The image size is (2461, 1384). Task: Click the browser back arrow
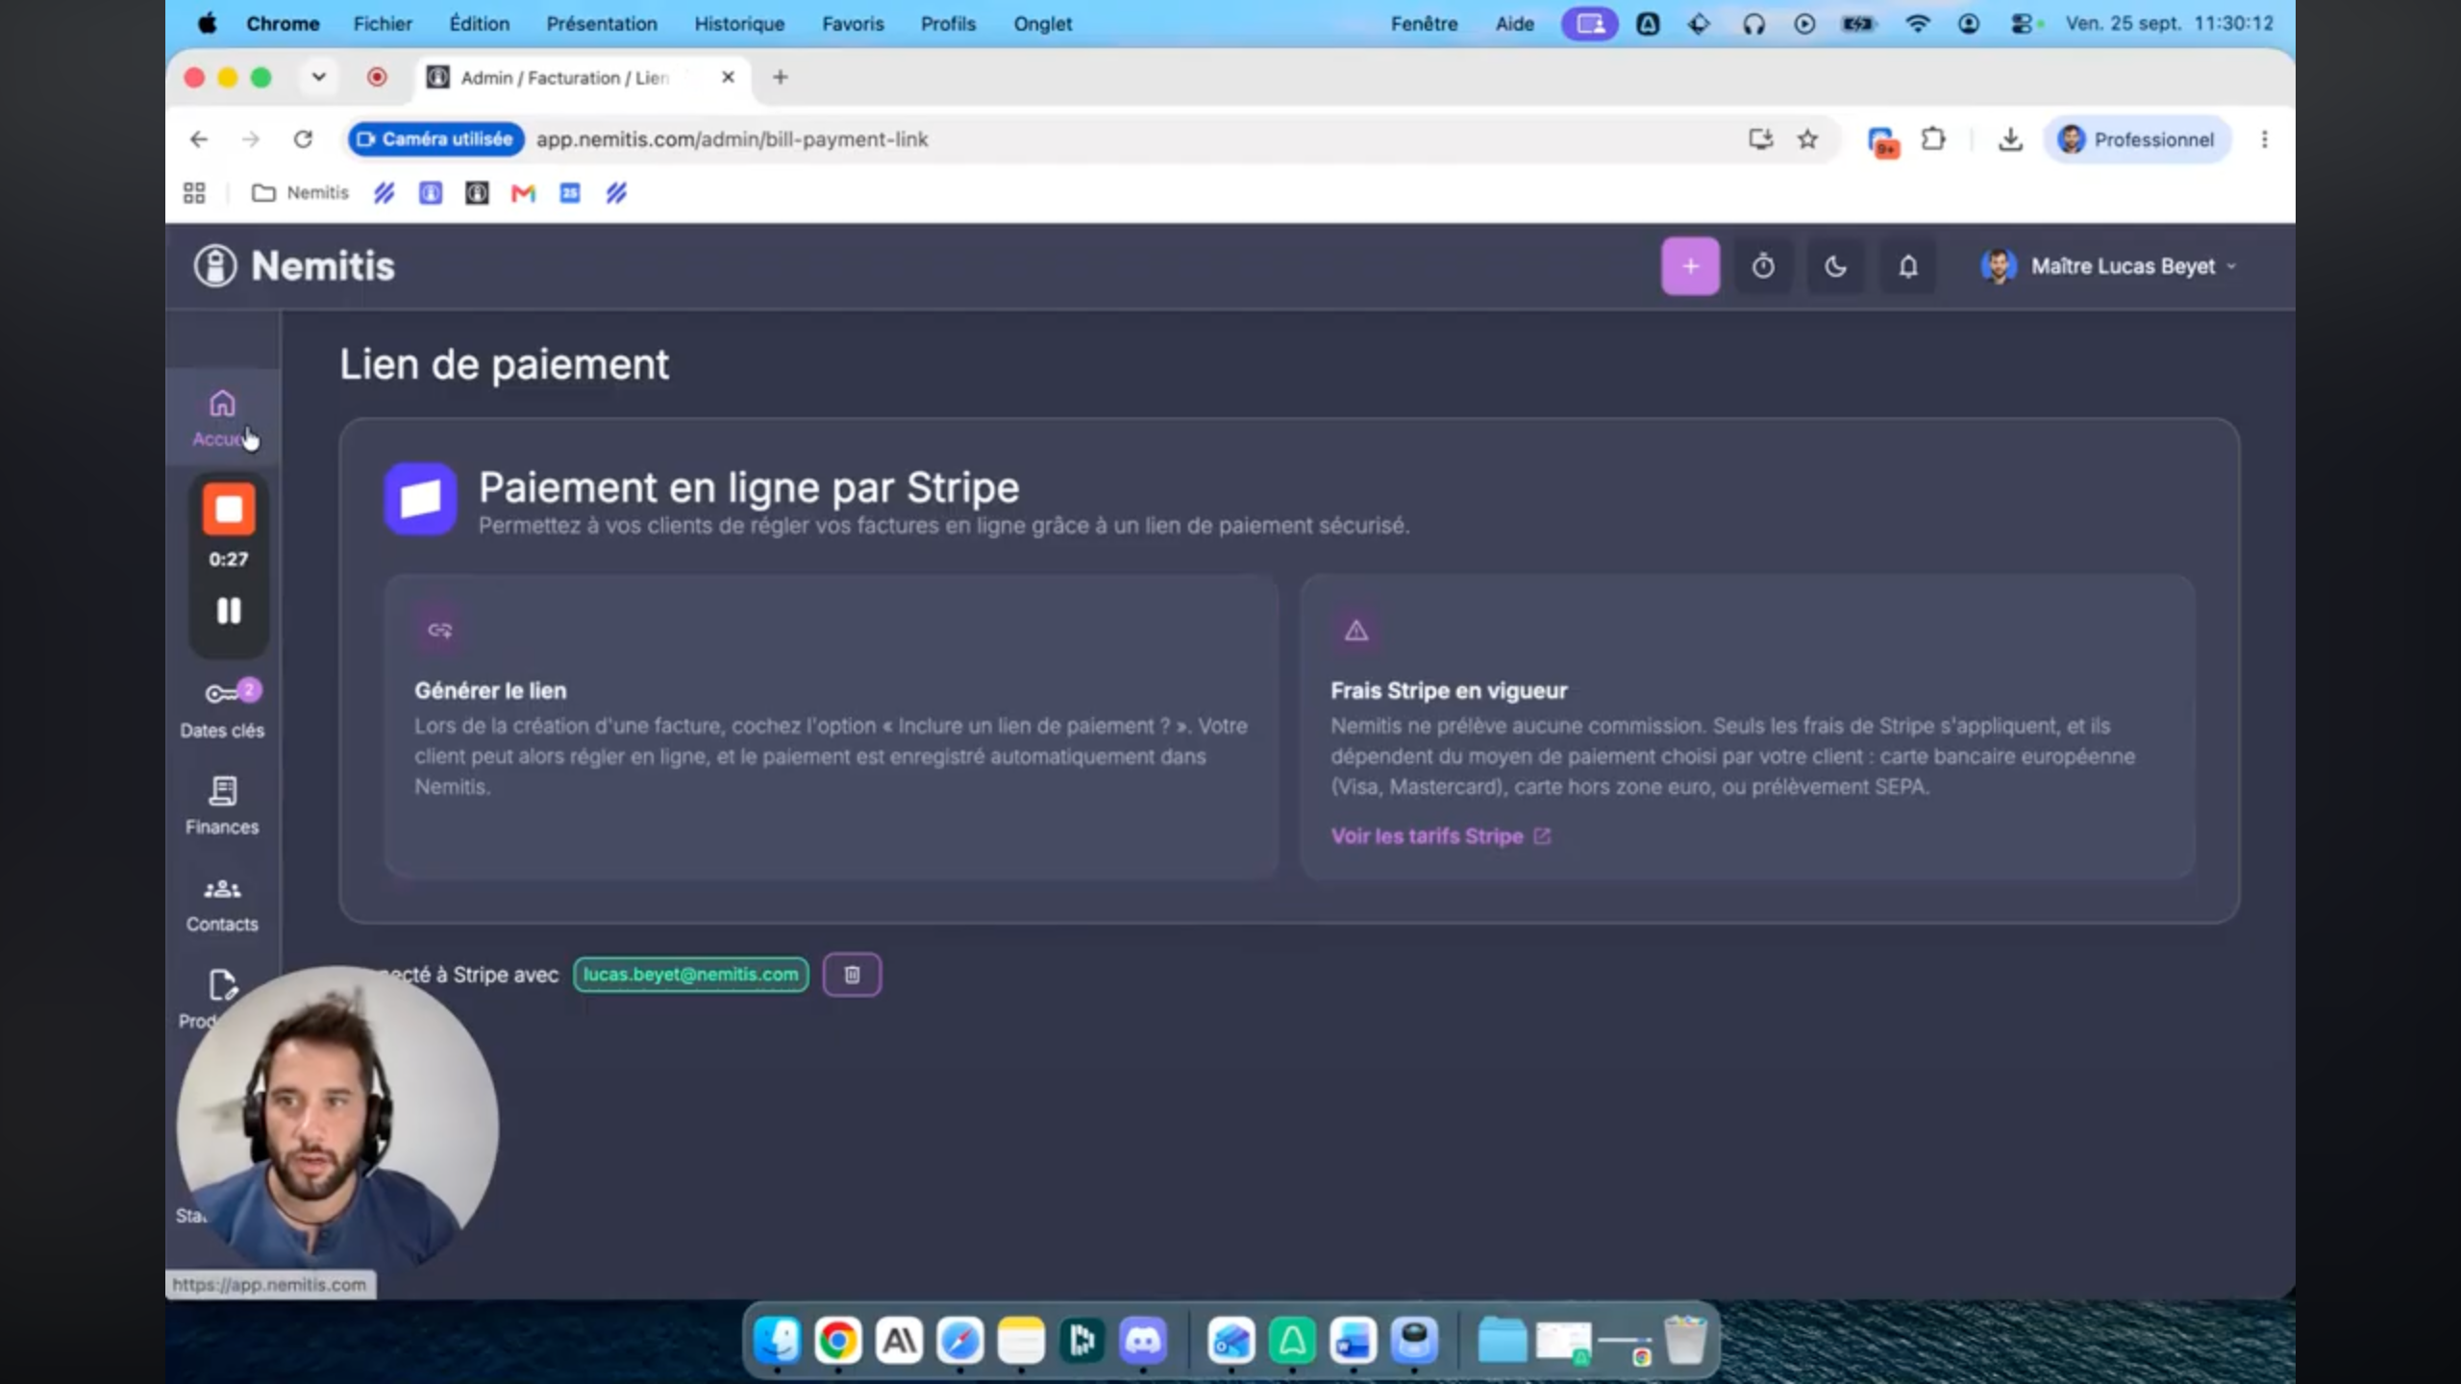[199, 139]
